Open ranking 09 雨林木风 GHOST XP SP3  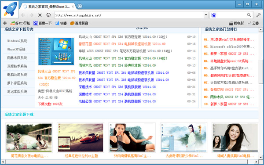[x=232, y=97]
